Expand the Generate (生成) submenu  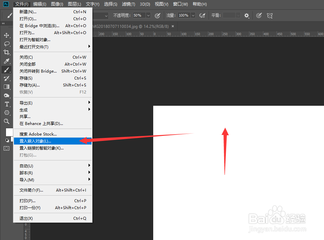pos(53,110)
